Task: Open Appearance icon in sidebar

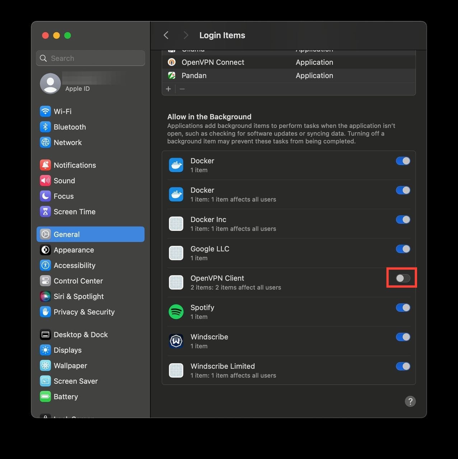Action: 45,250
